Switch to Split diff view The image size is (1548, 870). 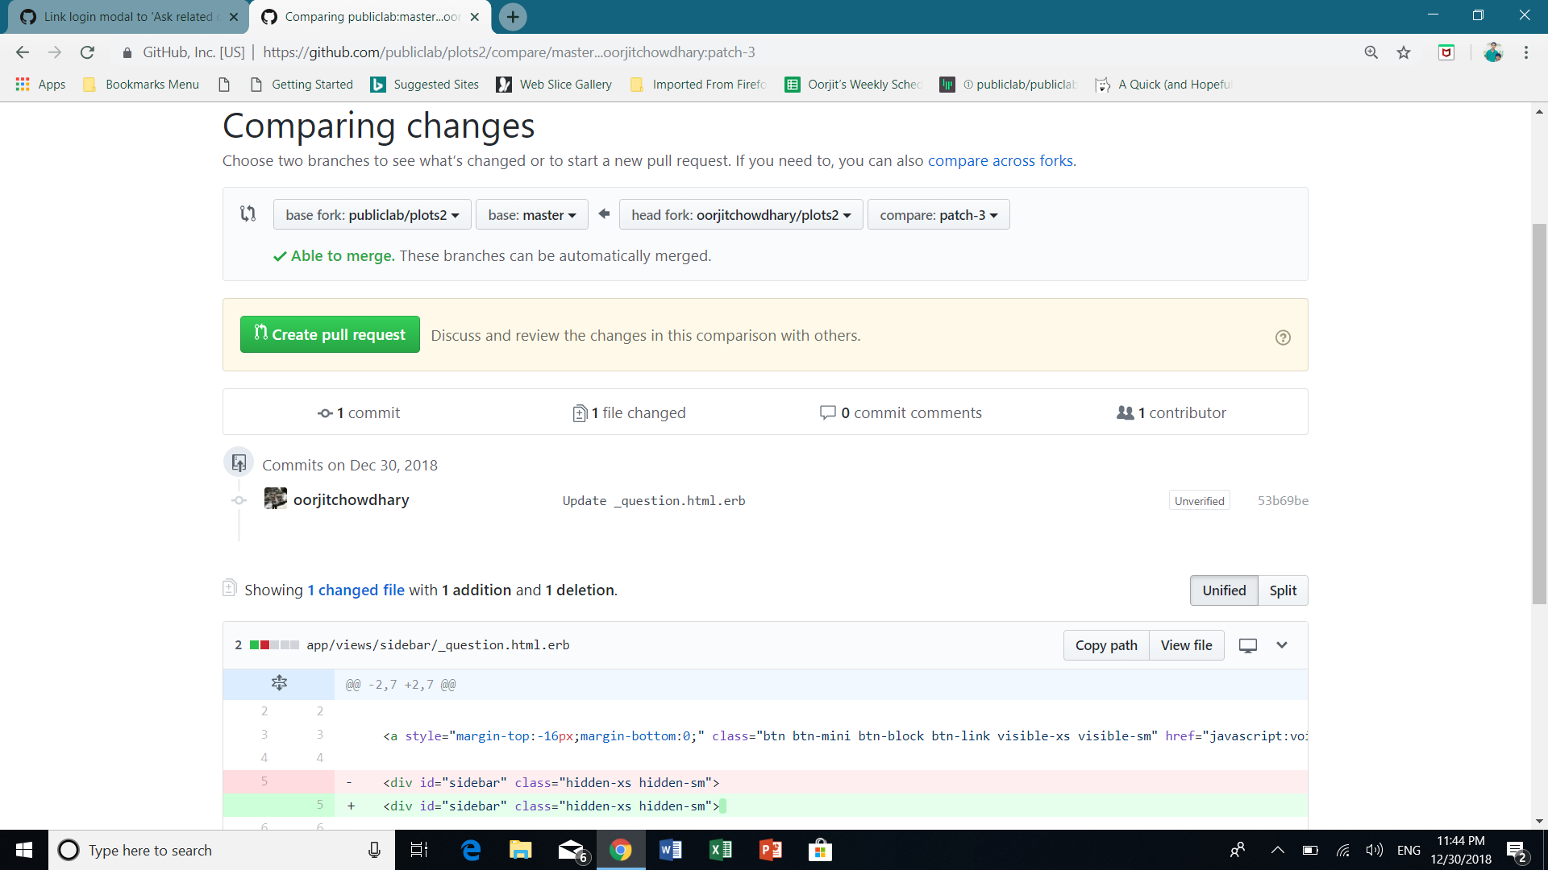coord(1283,590)
